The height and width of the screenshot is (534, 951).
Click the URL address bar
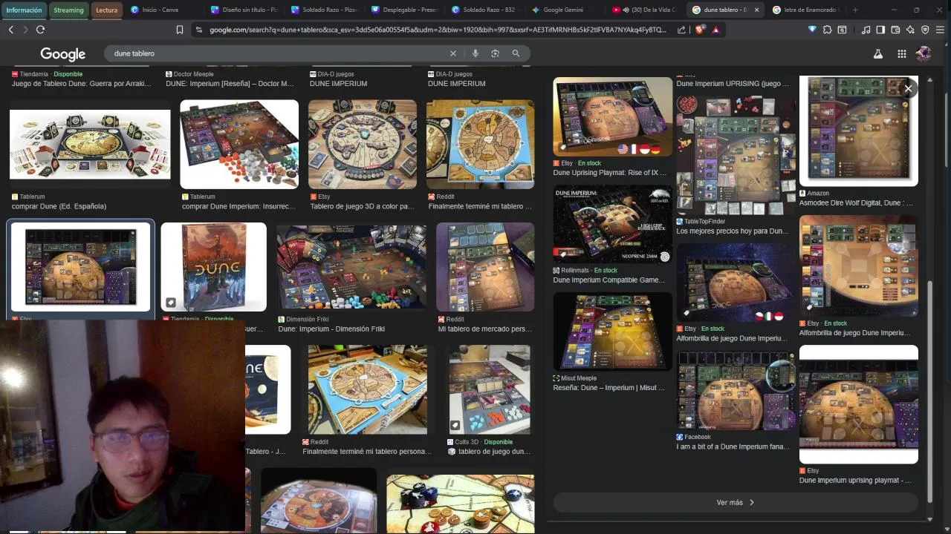click(x=437, y=30)
